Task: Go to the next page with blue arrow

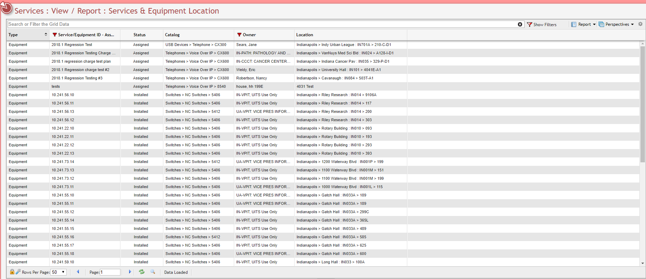Action: click(130, 272)
